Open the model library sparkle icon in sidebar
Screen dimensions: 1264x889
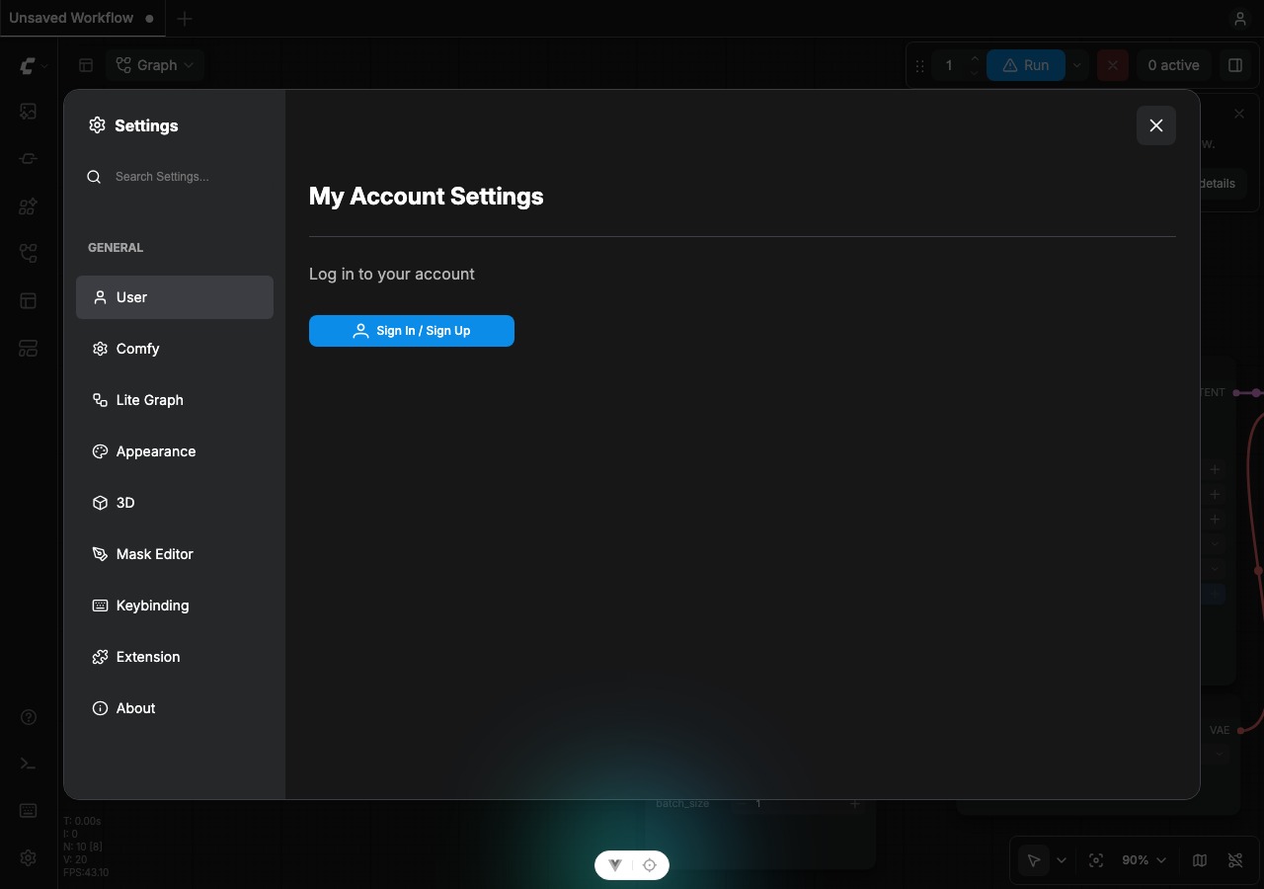point(29,206)
